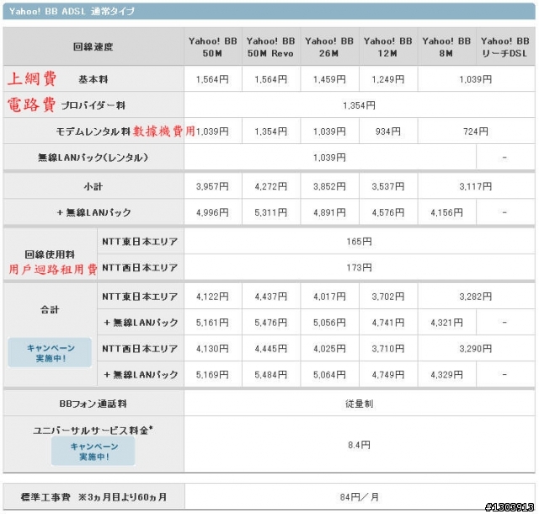The height and width of the screenshot is (514, 539).
Task: Select the 84円/月 construction fee value
Action: coord(360,497)
